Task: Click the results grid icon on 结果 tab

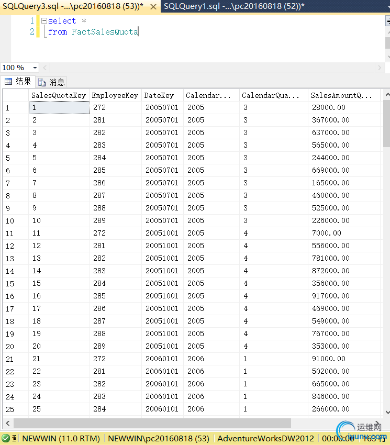Action: coord(8,82)
